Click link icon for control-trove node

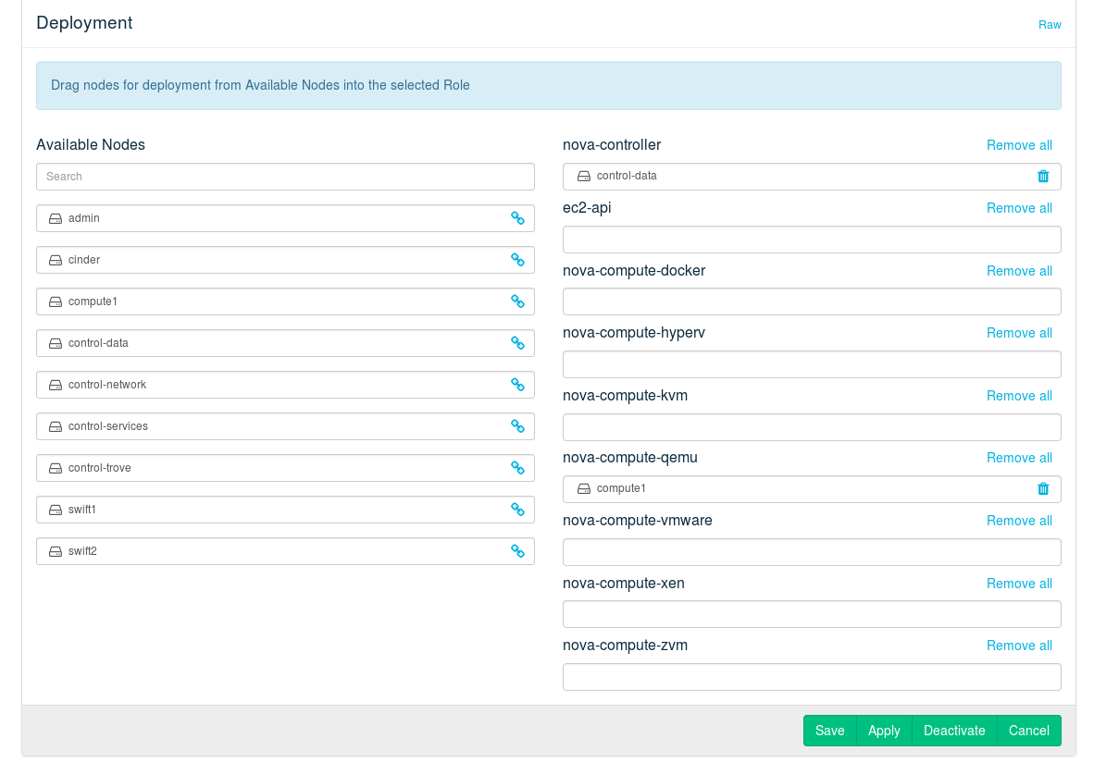tap(517, 468)
